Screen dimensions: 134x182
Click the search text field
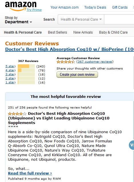[119, 20]
